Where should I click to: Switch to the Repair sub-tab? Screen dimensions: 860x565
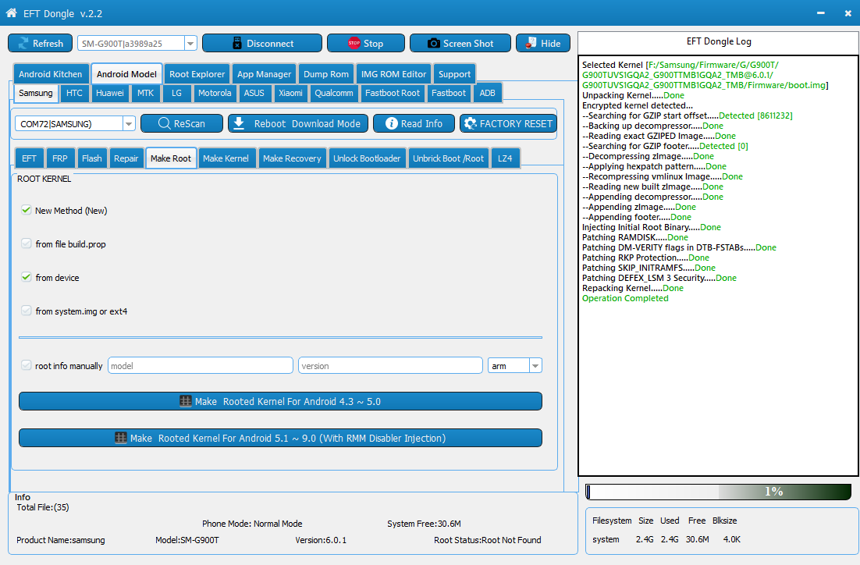pos(126,158)
